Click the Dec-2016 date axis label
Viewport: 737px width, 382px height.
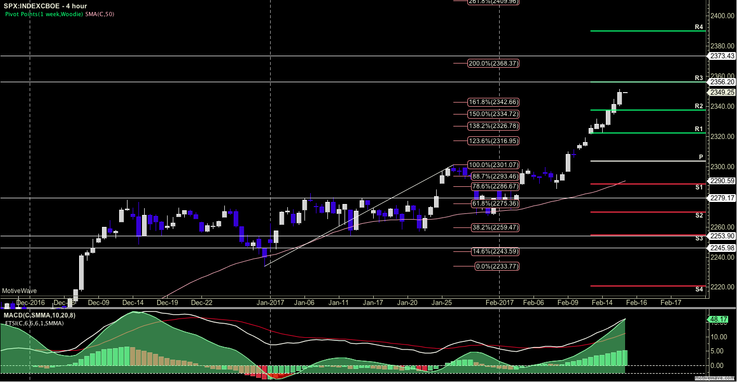[31, 302]
